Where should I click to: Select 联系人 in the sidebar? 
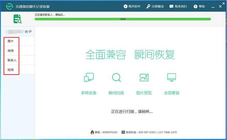18,60
